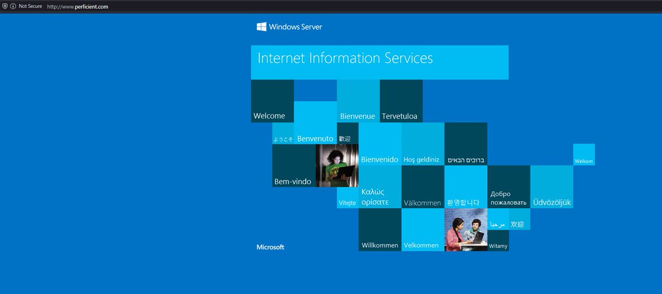Click the ברוכים הבאים tile
This screenshot has width=662, height=294.
coord(466,144)
